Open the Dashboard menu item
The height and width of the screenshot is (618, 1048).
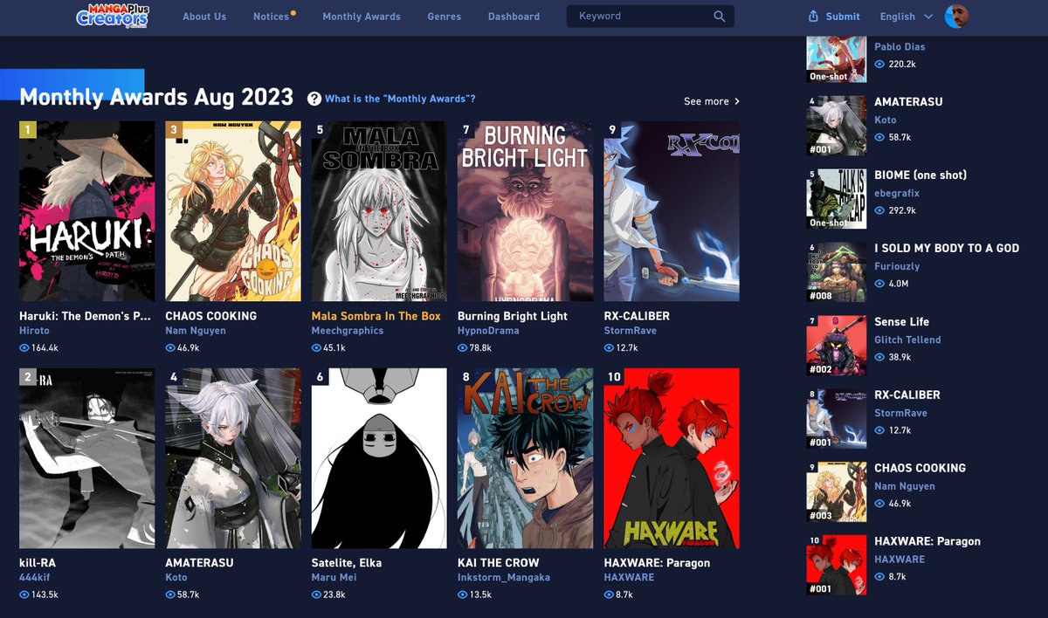pyautogui.click(x=514, y=16)
